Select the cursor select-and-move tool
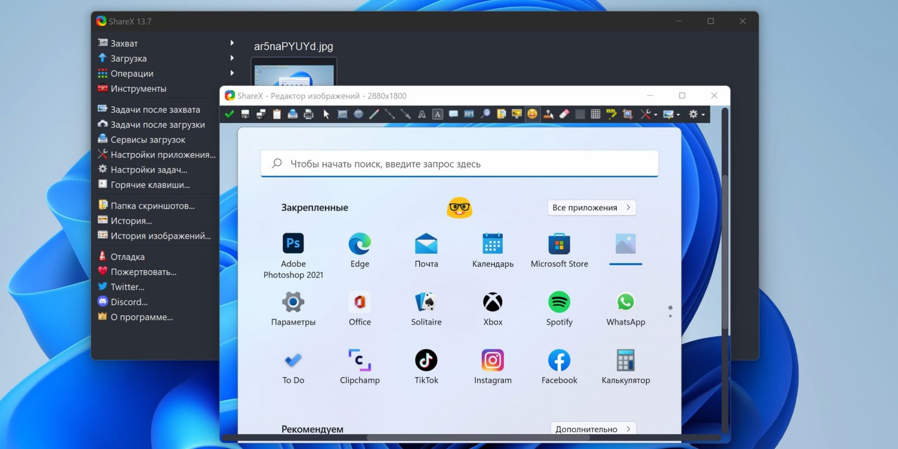The width and height of the screenshot is (898, 449). click(x=326, y=114)
